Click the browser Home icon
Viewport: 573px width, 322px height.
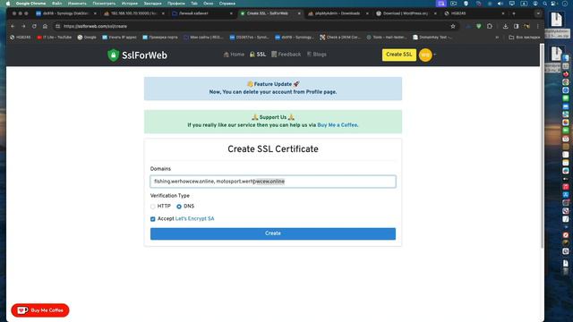coord(45,26)
